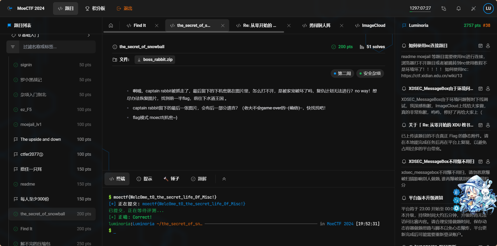This screenshot has height=246, width=497.
Task: Click the 退出 logout link
Action: tap(124, 9)
